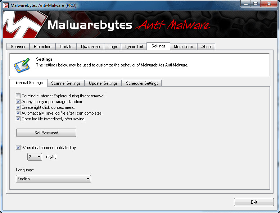280x213 pixels.
Task: Switch to the Scanner tab
Action: coord(18,47)
